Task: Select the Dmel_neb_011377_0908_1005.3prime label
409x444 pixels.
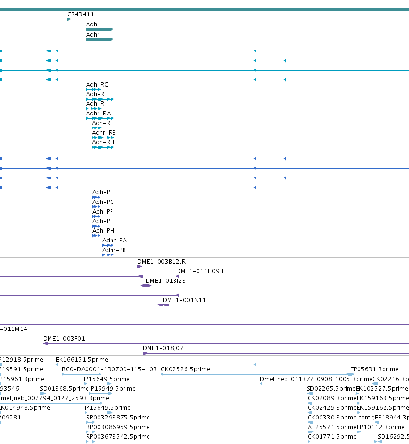Action: point(316,379)
